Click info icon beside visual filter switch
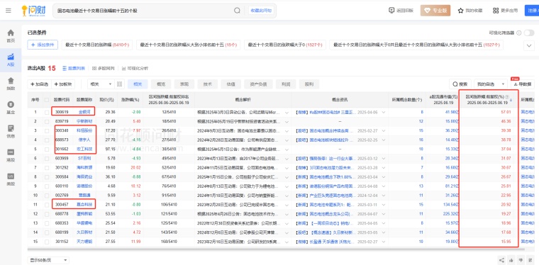Viewport: 539px width, 265px height. (518, 33)
